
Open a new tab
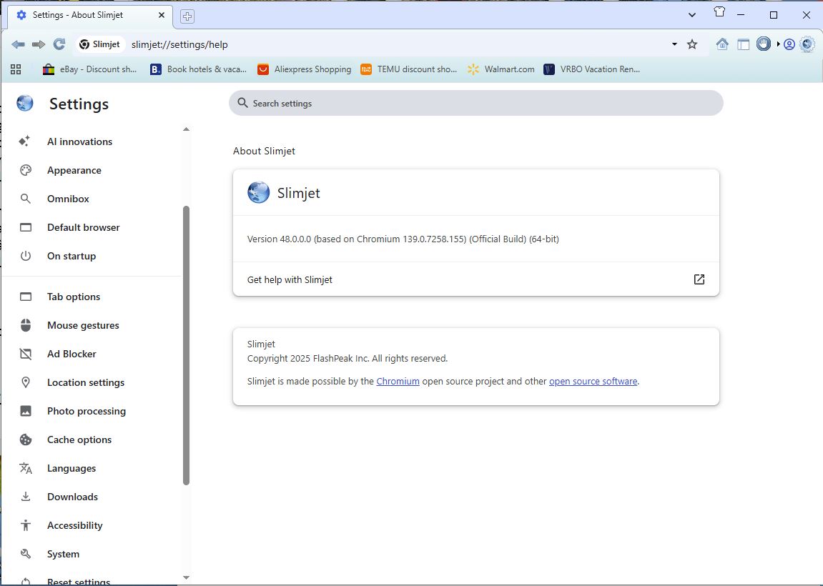click(187, 16)
